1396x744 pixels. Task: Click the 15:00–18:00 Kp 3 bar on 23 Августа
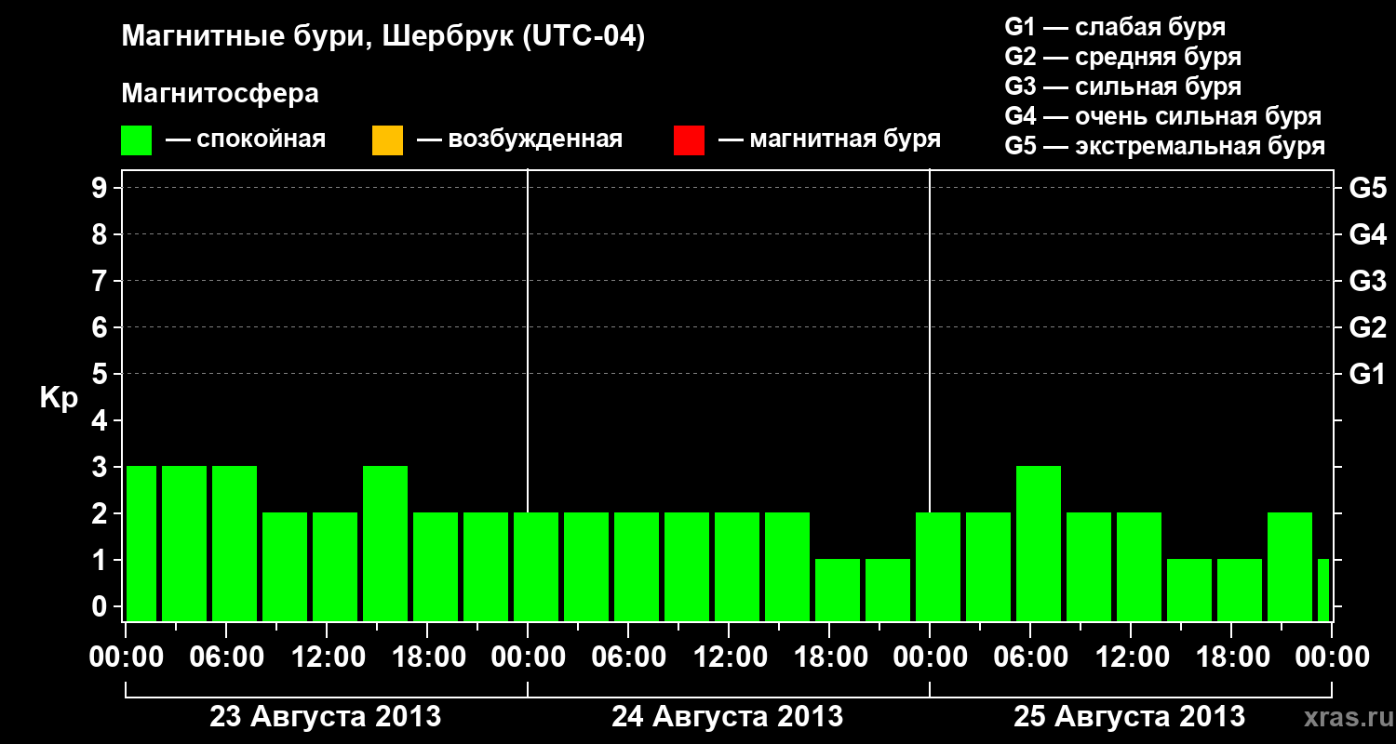(x=385, y=543)
